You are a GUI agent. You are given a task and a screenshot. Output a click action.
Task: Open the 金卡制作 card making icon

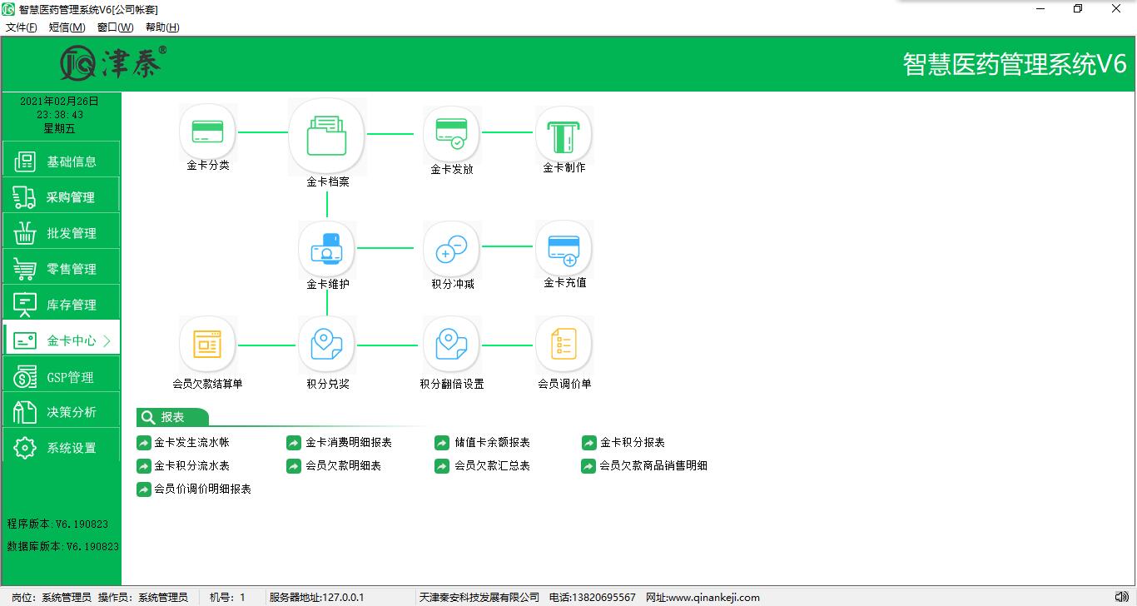coord(564,133)
